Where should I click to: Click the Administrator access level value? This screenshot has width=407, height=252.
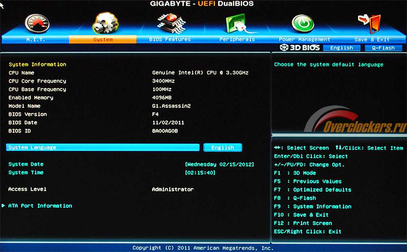(173, 190)
